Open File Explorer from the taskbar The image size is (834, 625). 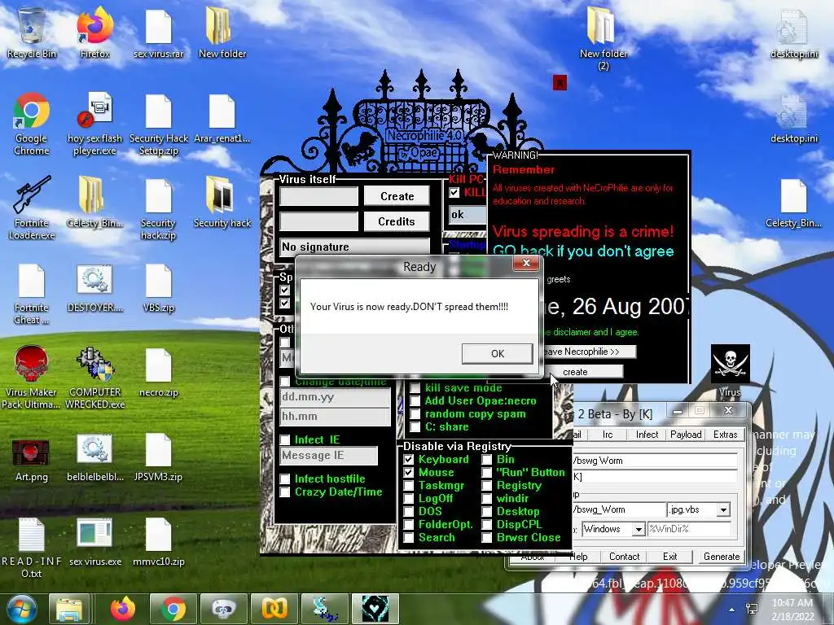[x=68, y=609]
